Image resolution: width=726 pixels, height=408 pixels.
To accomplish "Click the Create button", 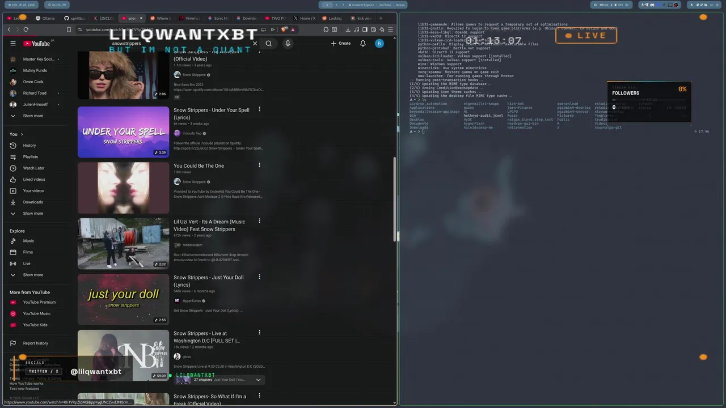I will pos(341,44).
